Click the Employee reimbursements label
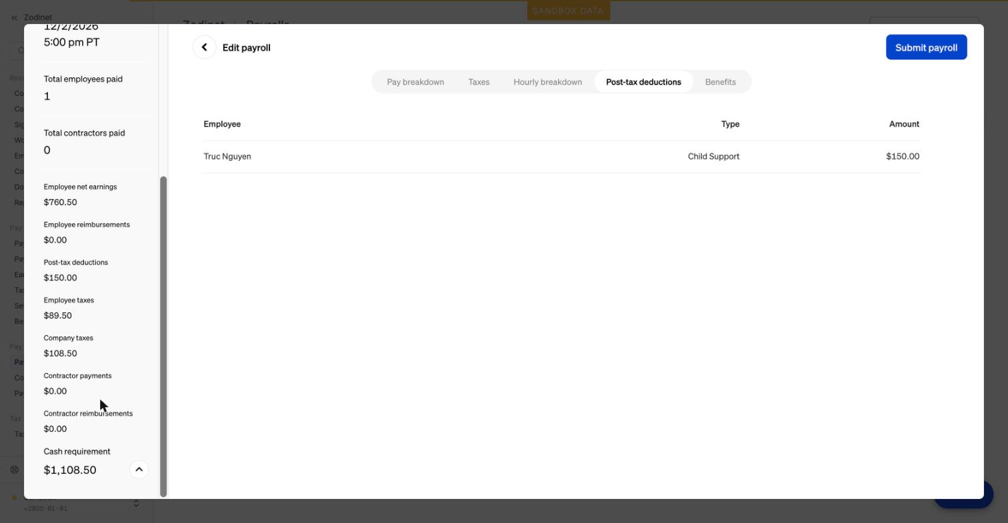 tap(87, 225)
